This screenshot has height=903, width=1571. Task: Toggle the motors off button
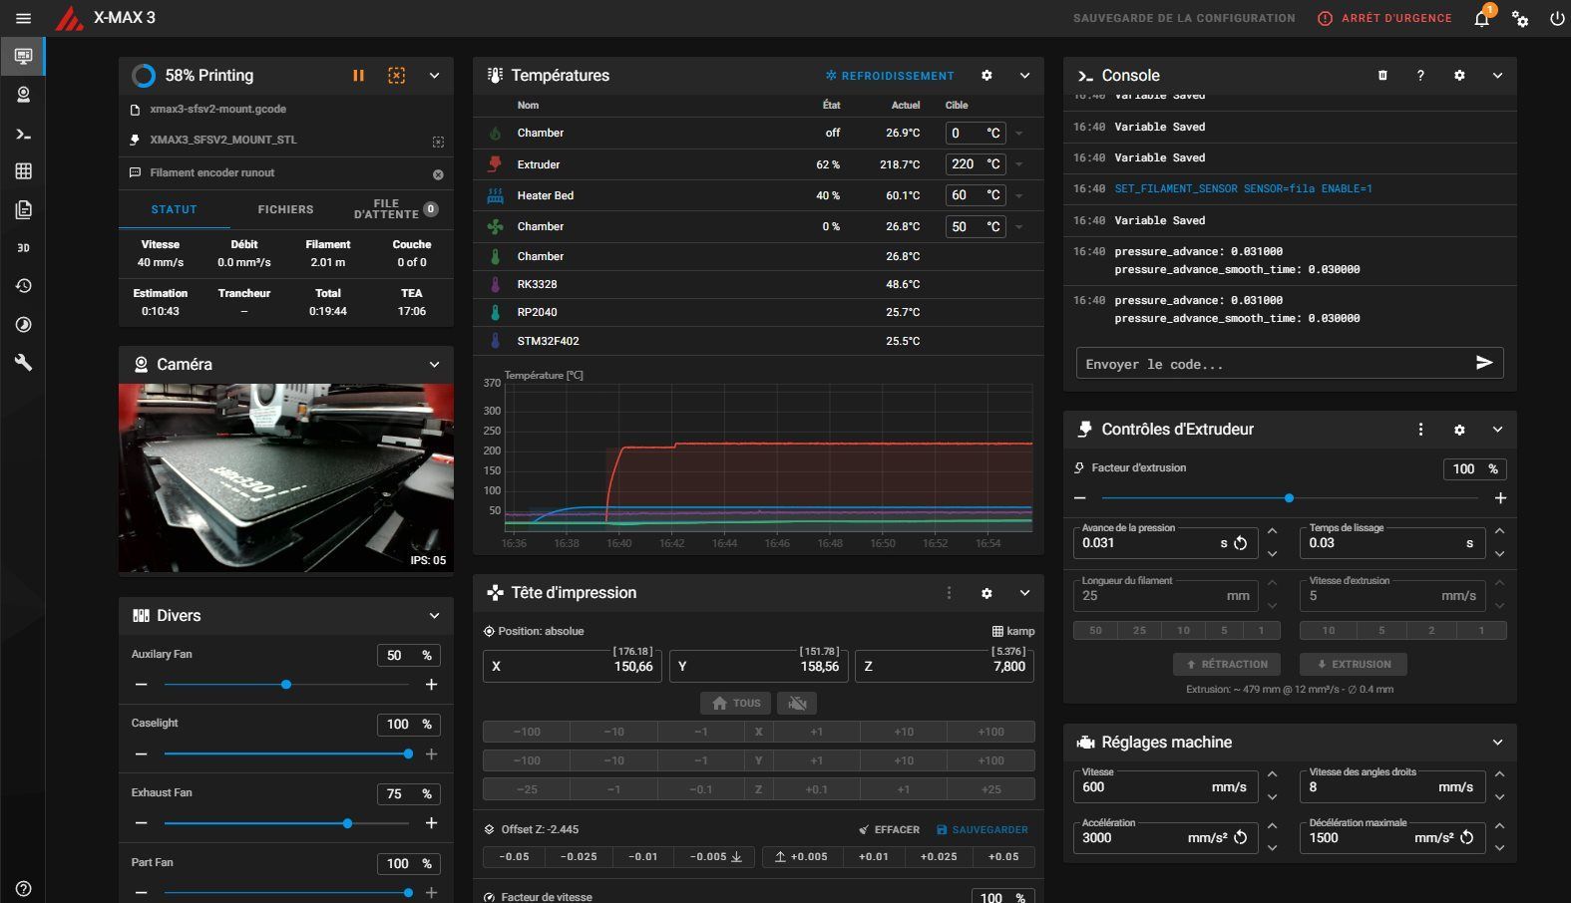click(797, 703)
